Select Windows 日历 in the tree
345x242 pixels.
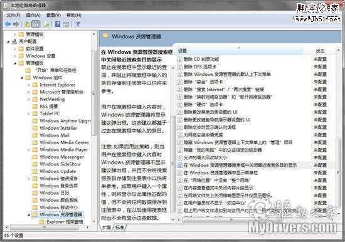55,193
